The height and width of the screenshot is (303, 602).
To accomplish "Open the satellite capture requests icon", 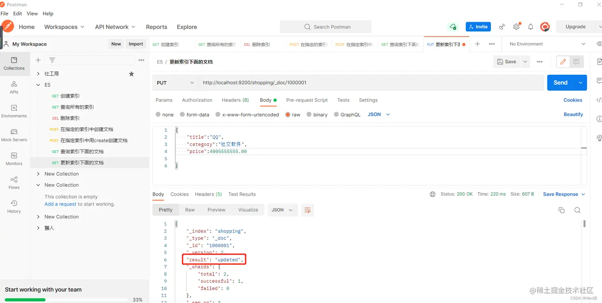I will (502, 27).
